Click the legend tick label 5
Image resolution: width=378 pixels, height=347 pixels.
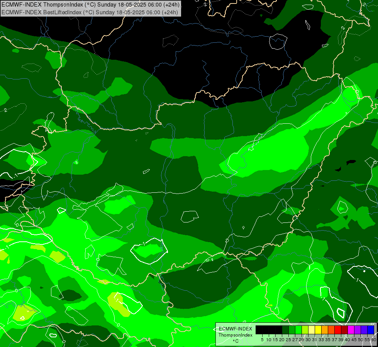coord(262,340)
